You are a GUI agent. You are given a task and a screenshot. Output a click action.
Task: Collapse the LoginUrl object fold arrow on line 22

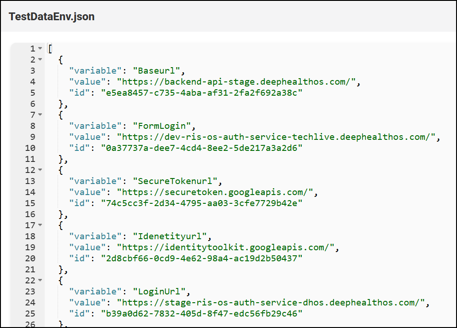click(x=40, y=280)
